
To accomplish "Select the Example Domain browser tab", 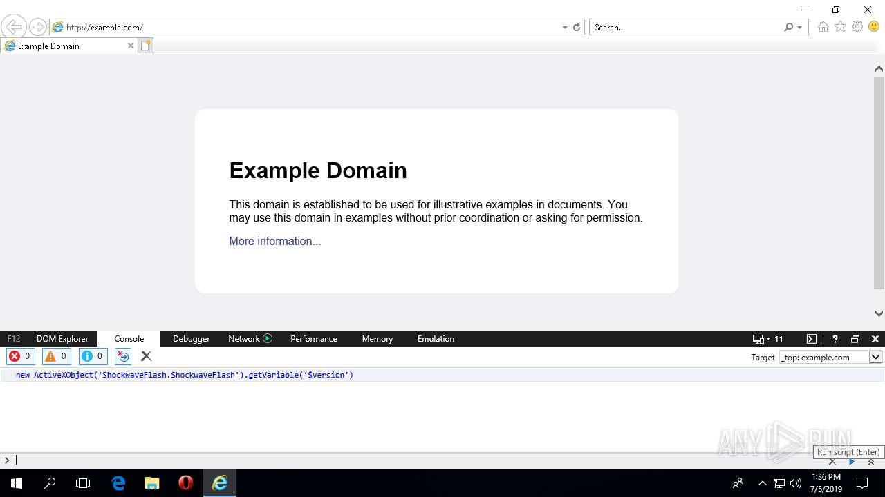I will (x=69, y=46).
